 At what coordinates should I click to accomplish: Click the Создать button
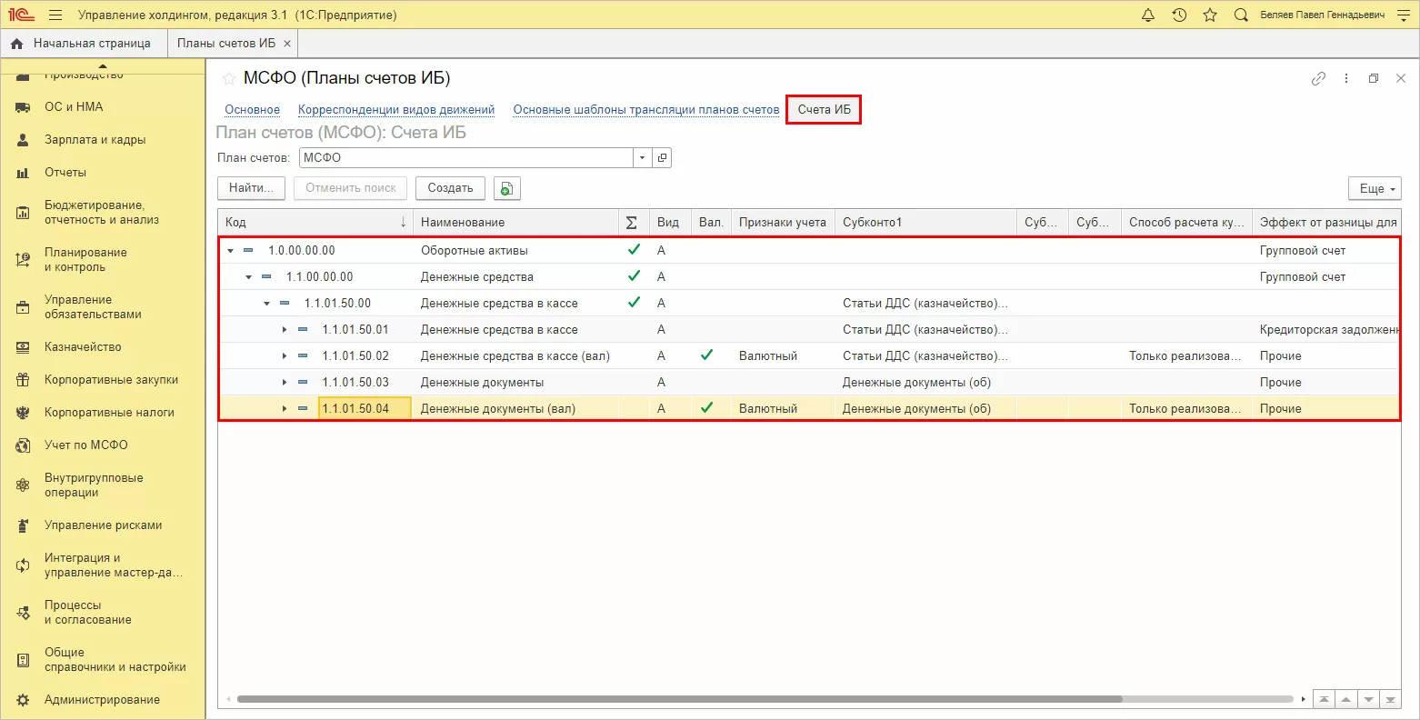(450, 188)
